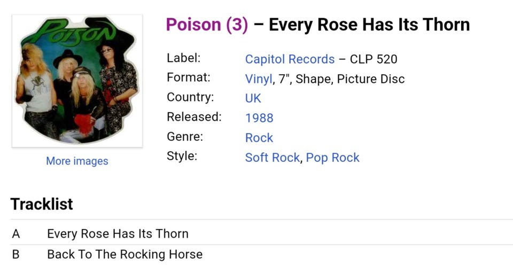
Task: Click the Vinyl format link
Action: coord(258,79)
